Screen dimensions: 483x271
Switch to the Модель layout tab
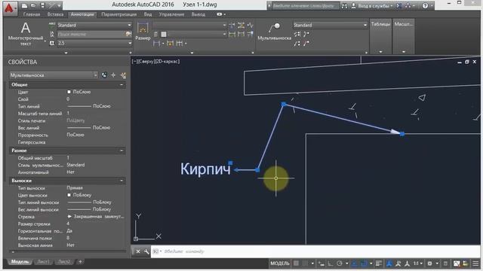[x=20, y=262]
